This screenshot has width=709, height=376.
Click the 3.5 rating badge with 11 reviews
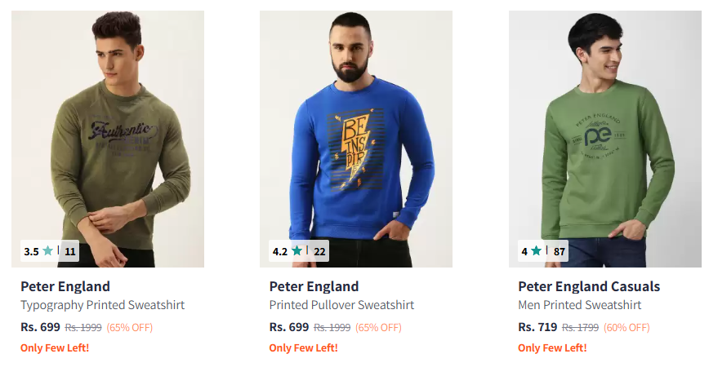[x=50, y=251]
